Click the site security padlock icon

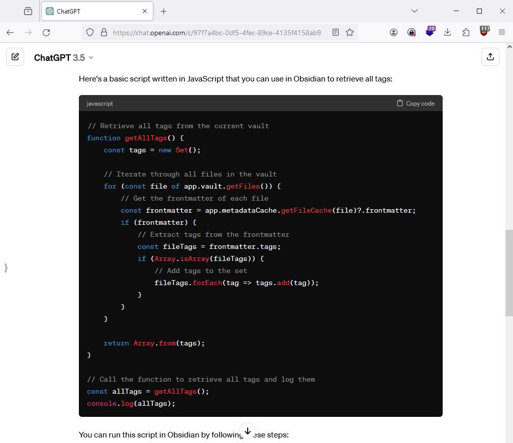pyautogui.click(x=104, y=32)
